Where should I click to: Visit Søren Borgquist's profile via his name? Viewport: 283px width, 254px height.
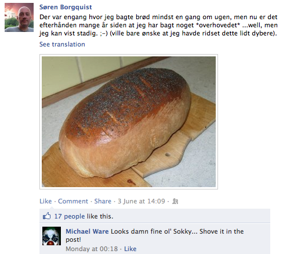point(66,7)
